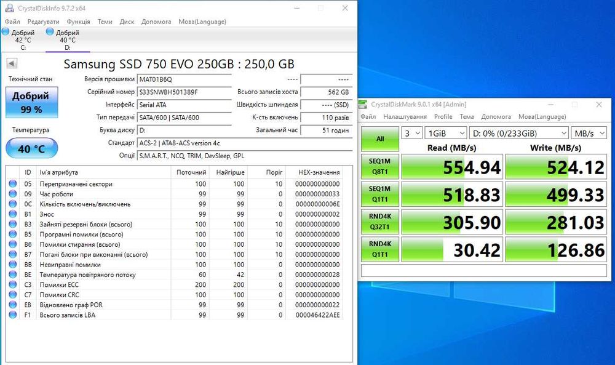The image size is (615, 365).
Task: Click status orb for attribute B6 row
Action: point(12,244)
